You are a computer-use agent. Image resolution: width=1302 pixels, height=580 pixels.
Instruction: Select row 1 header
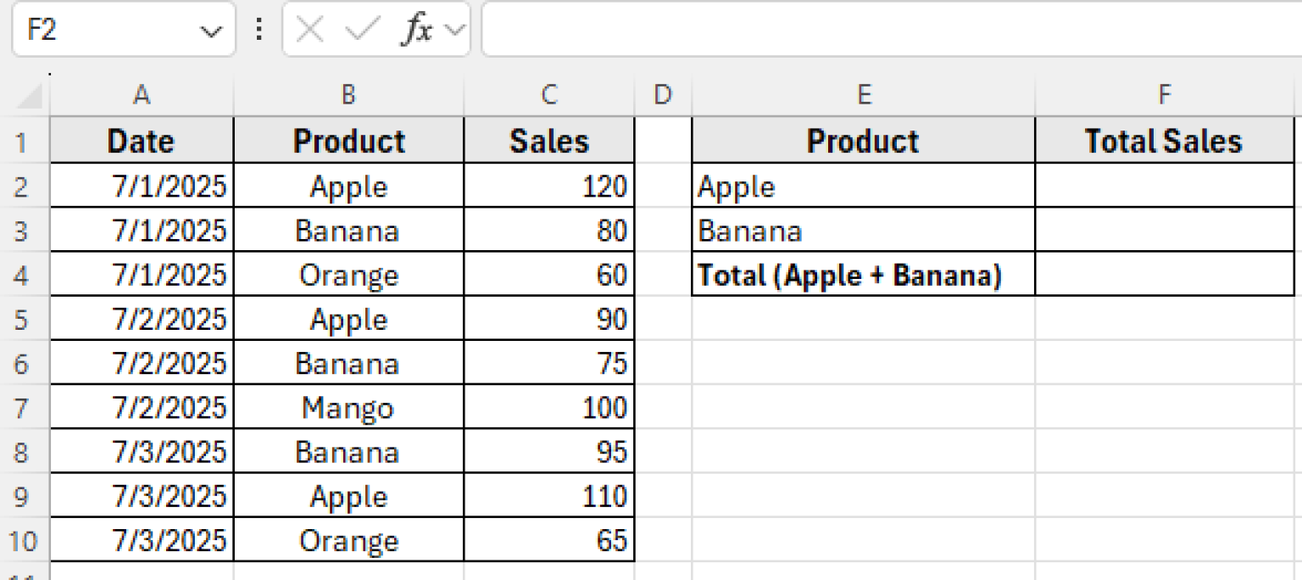coord(24,142)
